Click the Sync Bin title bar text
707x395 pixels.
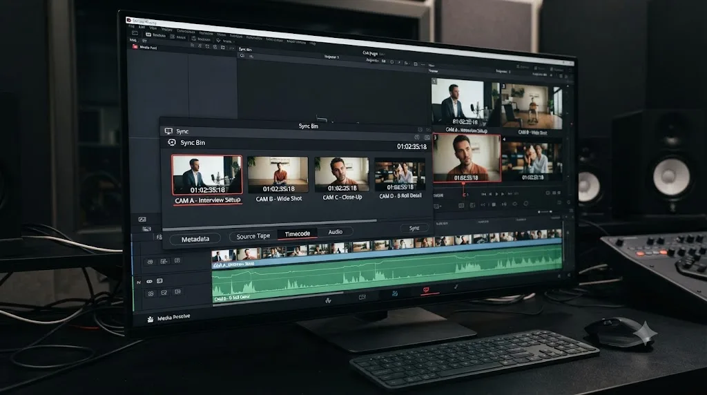[x=309, y=126]
